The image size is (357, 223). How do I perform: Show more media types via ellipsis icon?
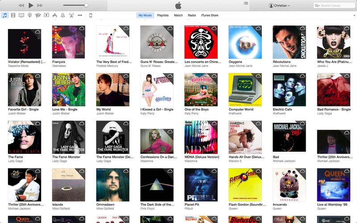[80, 15]
